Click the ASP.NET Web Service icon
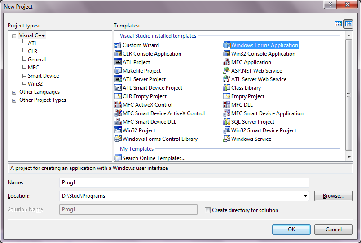 [x=227, y=70]
